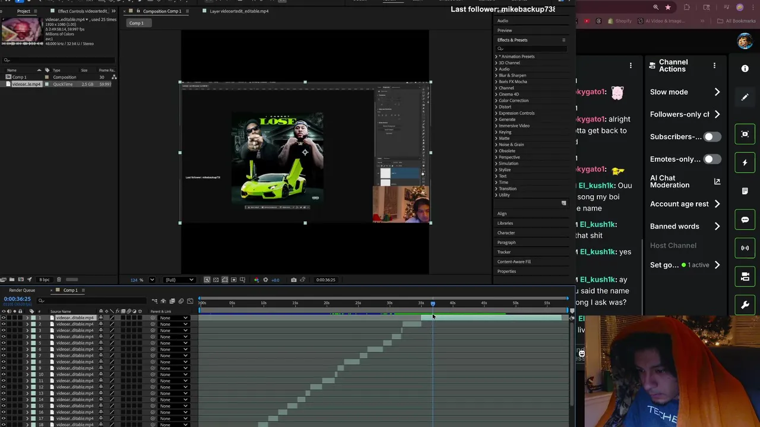Screen dimensions: 760x427
Task: Click the snapshot camera icon in composition viewer
Action: coord(293,280)
